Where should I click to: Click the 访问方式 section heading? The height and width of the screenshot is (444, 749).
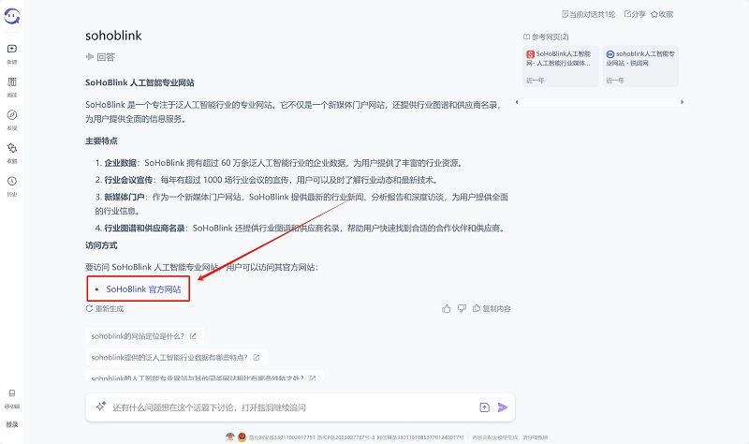pos(101,245)
